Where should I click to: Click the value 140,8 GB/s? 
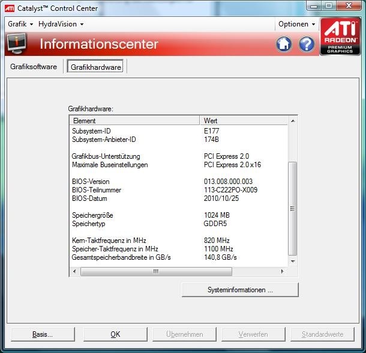click(220, 257)
